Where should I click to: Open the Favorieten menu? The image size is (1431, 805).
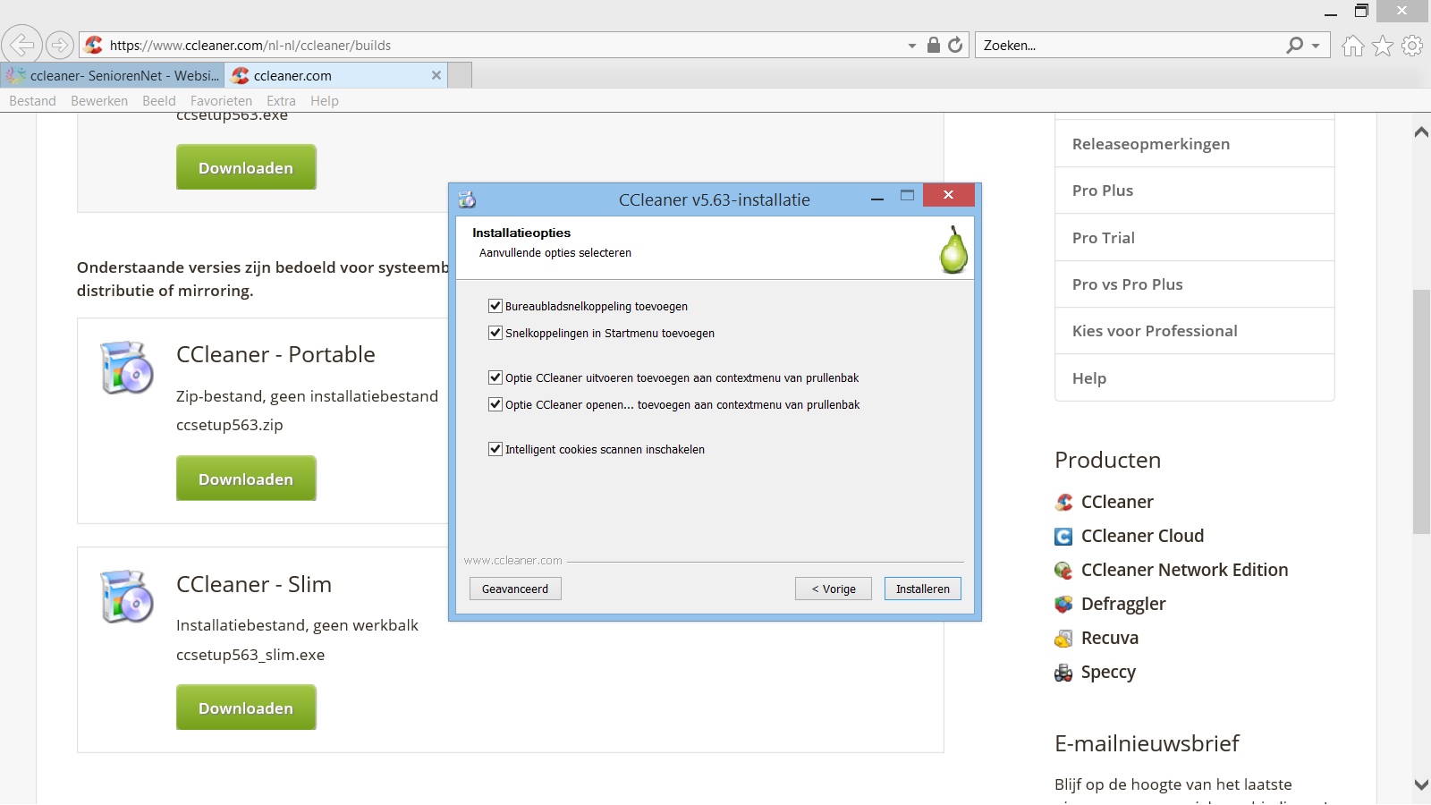221,101
